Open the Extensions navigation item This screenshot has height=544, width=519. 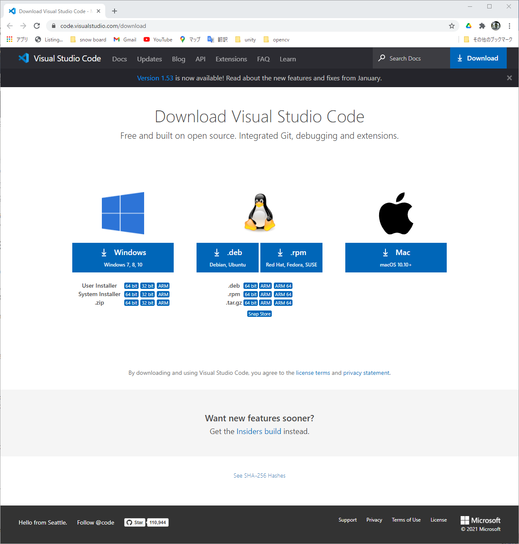click(231, 59)
